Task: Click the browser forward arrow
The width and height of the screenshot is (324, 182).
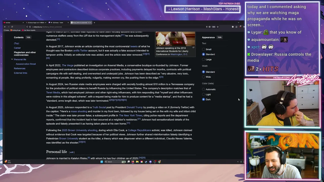Action: click(9, 27)
